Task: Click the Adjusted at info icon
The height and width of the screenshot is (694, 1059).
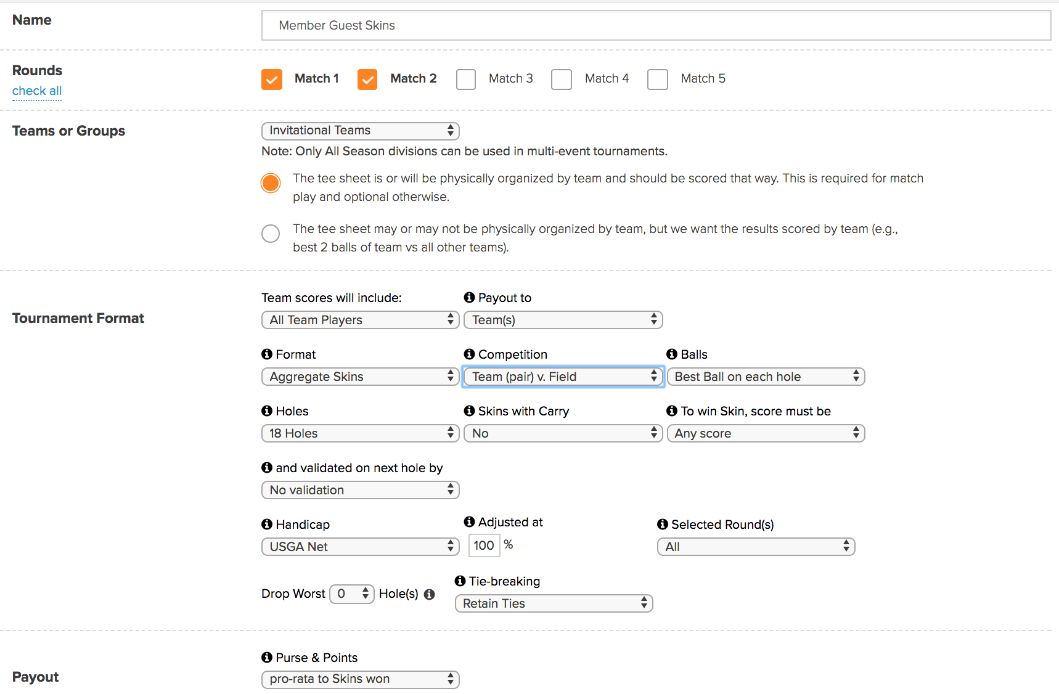Action: pyautogui.click(x=469, y=521)
